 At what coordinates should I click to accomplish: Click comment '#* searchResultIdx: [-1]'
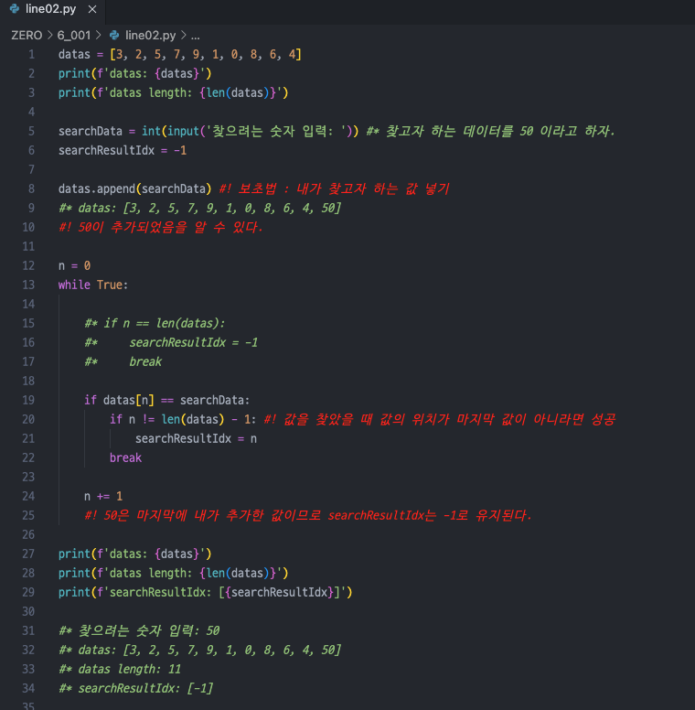135,688
